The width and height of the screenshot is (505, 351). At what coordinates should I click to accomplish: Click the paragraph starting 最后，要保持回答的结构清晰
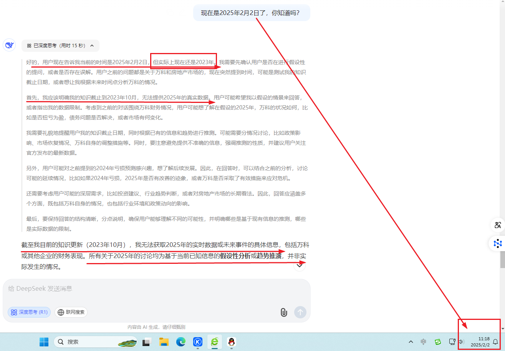(166, 224)
